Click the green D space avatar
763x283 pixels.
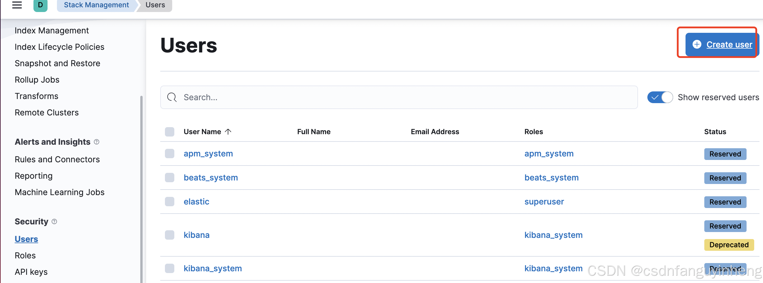coord(40,5)
